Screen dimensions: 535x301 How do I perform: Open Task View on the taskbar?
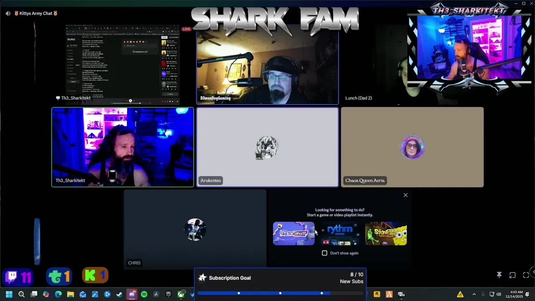(34, 294)
